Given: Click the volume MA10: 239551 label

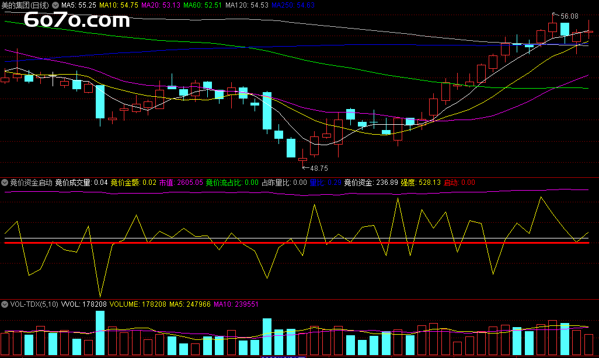Looking at the screenshot, I should coord(236,304).
